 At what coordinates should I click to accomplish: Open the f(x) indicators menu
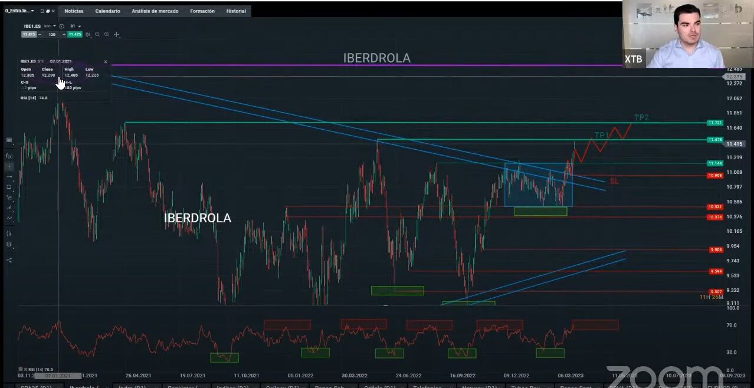(x=9, y=156)
